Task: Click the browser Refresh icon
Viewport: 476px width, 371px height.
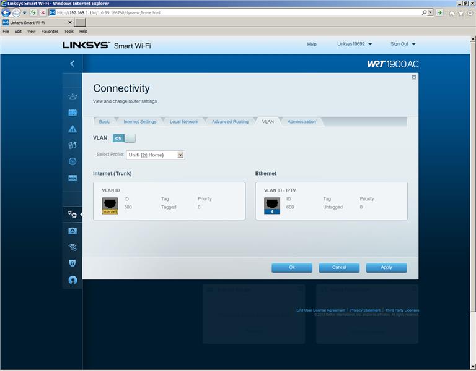Action: pos(33,13)
